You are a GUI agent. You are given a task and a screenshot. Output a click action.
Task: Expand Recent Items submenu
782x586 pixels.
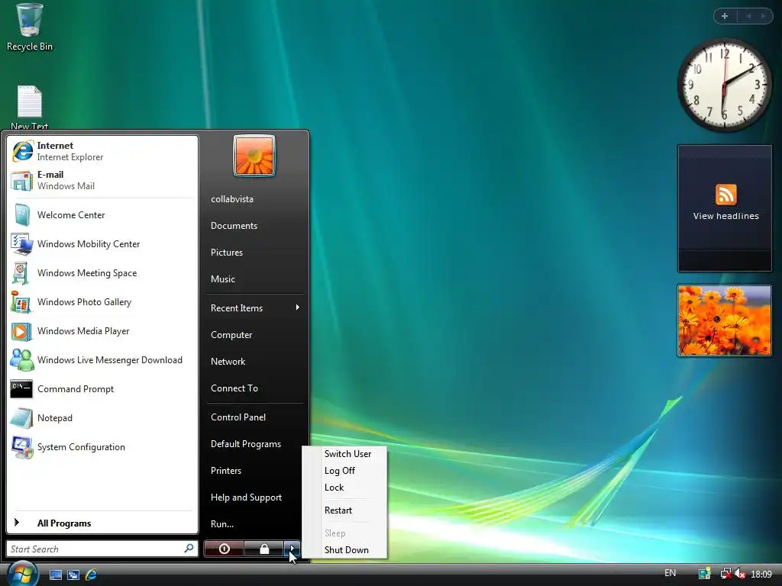click(x=255, y=308)
